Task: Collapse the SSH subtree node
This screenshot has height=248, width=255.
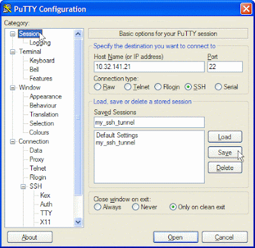Action: tap(23, 187)
